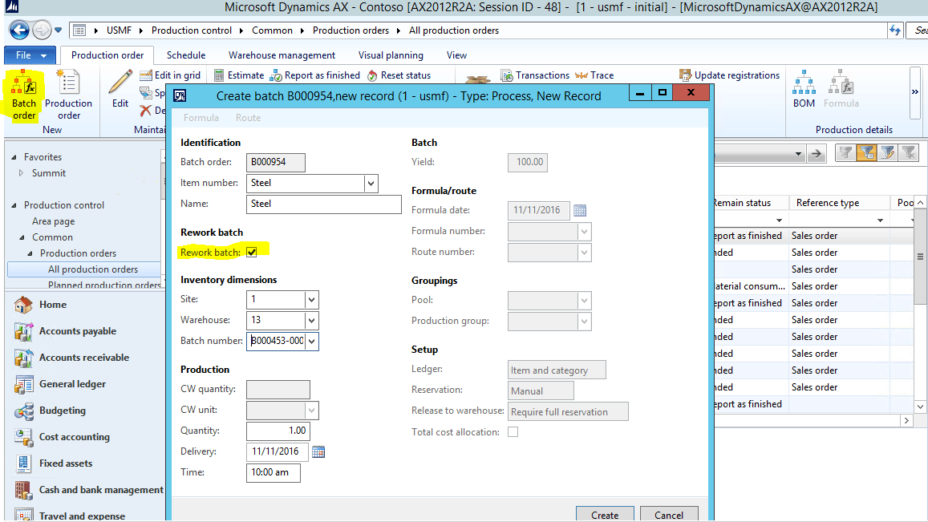Open Edit in grid
Viewport: 928px width, 522px height.
coord(171,75)
